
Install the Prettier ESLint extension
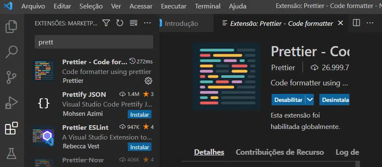point(140,147)
